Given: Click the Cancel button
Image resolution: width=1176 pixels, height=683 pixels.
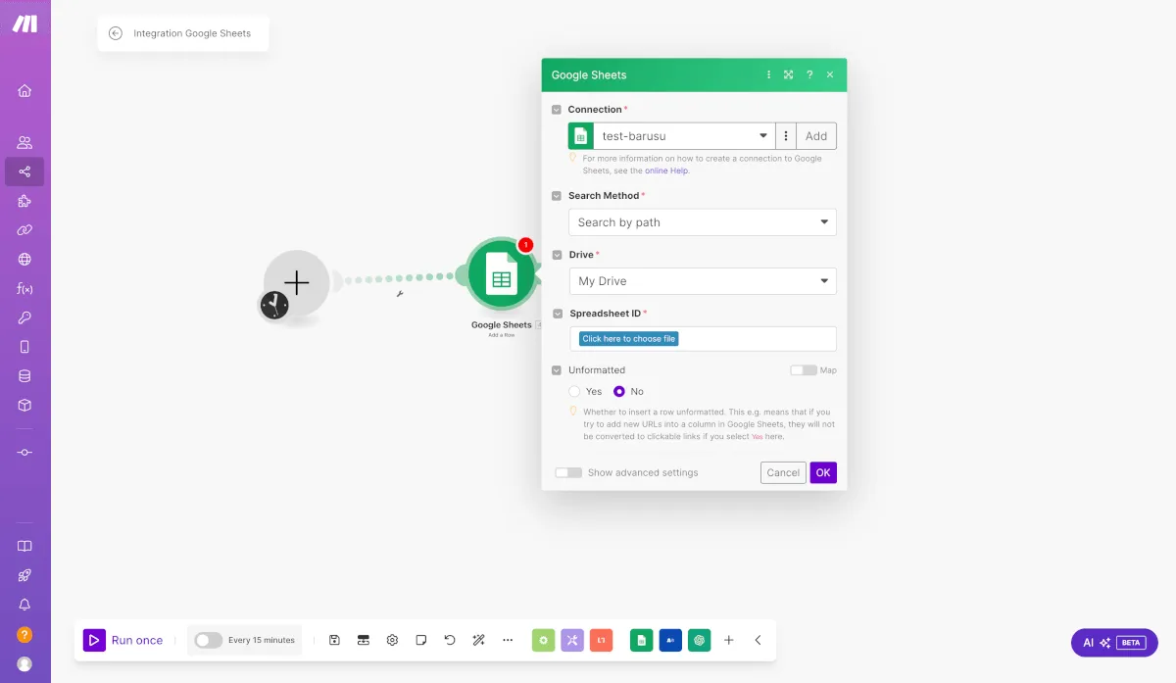Looking at the screenshot, I should point(783,472).
